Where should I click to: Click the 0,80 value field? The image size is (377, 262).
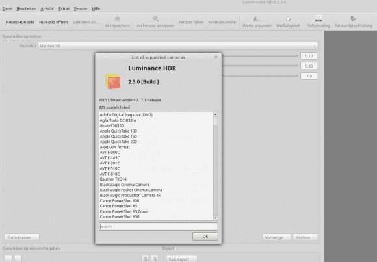click(x=309, y=66)
